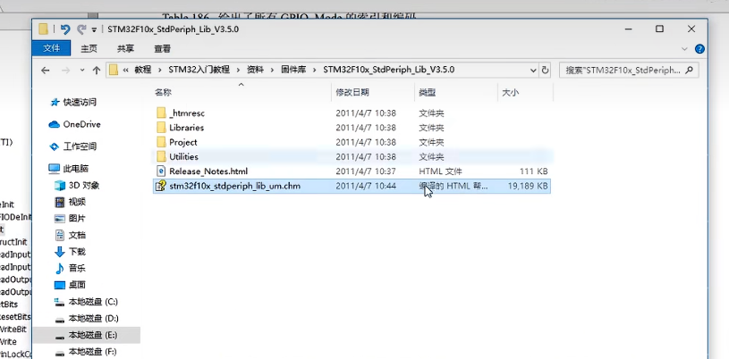Open Explorer help icon
Image resolution: width=729 pixels, height=359 pixels.
click(699, 49)
